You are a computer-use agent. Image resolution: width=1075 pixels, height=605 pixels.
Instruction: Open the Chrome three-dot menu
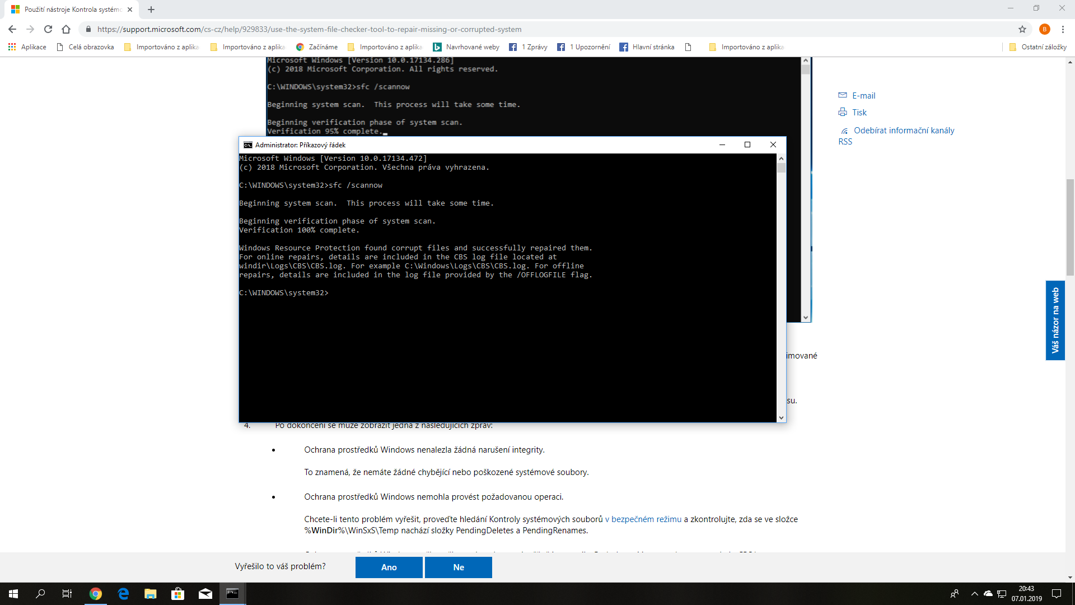1063,29
